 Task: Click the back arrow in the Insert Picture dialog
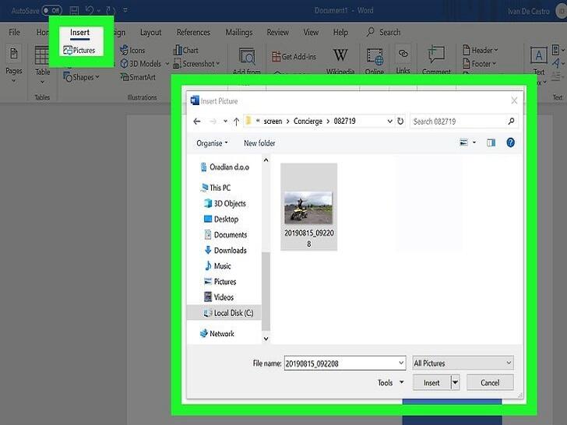196,121
